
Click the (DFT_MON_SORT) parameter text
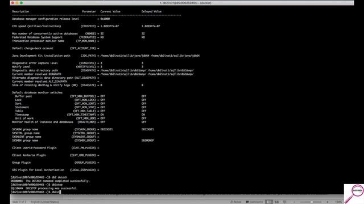coord(85,104)
